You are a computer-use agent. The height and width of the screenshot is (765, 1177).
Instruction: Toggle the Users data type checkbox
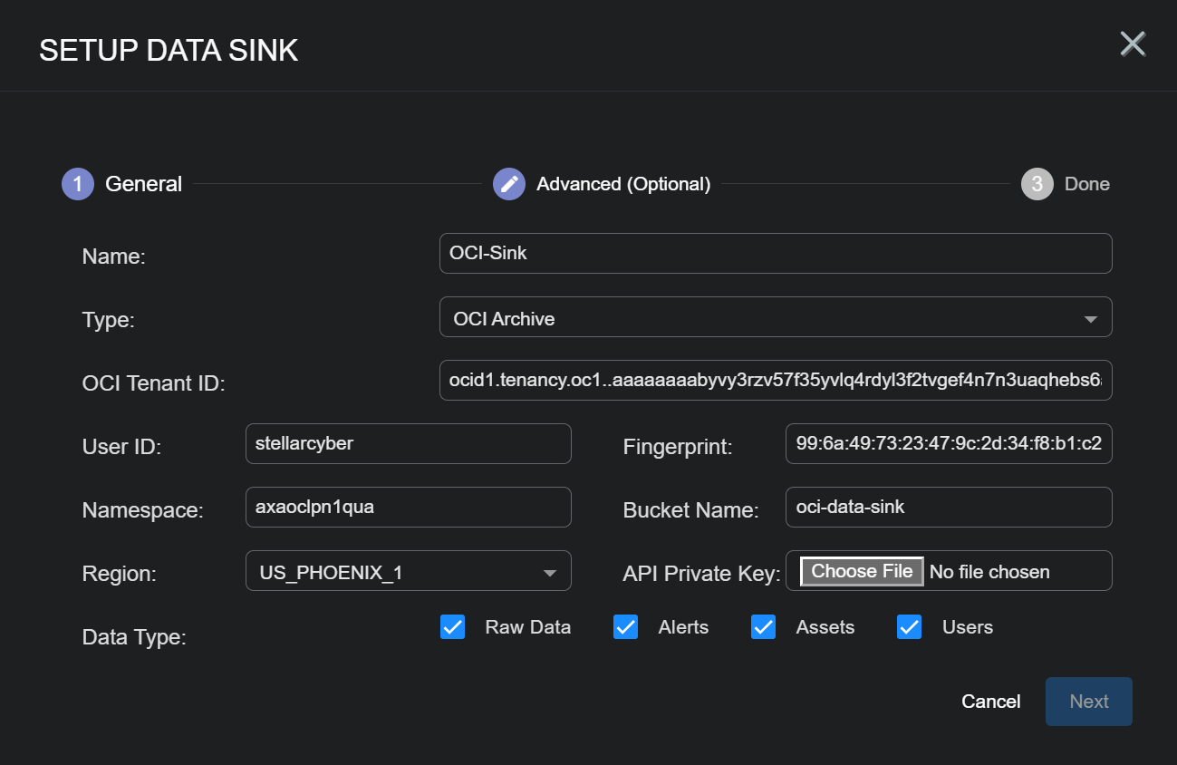click(x=909, y=627)
